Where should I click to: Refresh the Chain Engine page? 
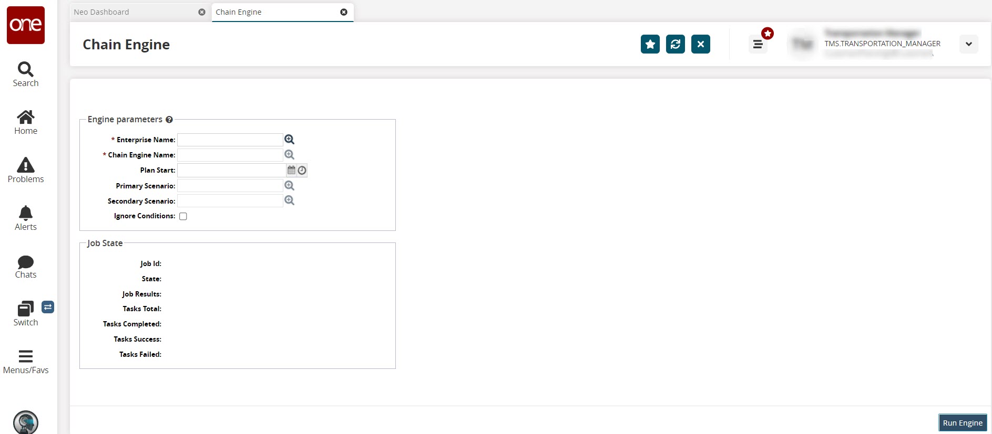[x=676, y=44]
